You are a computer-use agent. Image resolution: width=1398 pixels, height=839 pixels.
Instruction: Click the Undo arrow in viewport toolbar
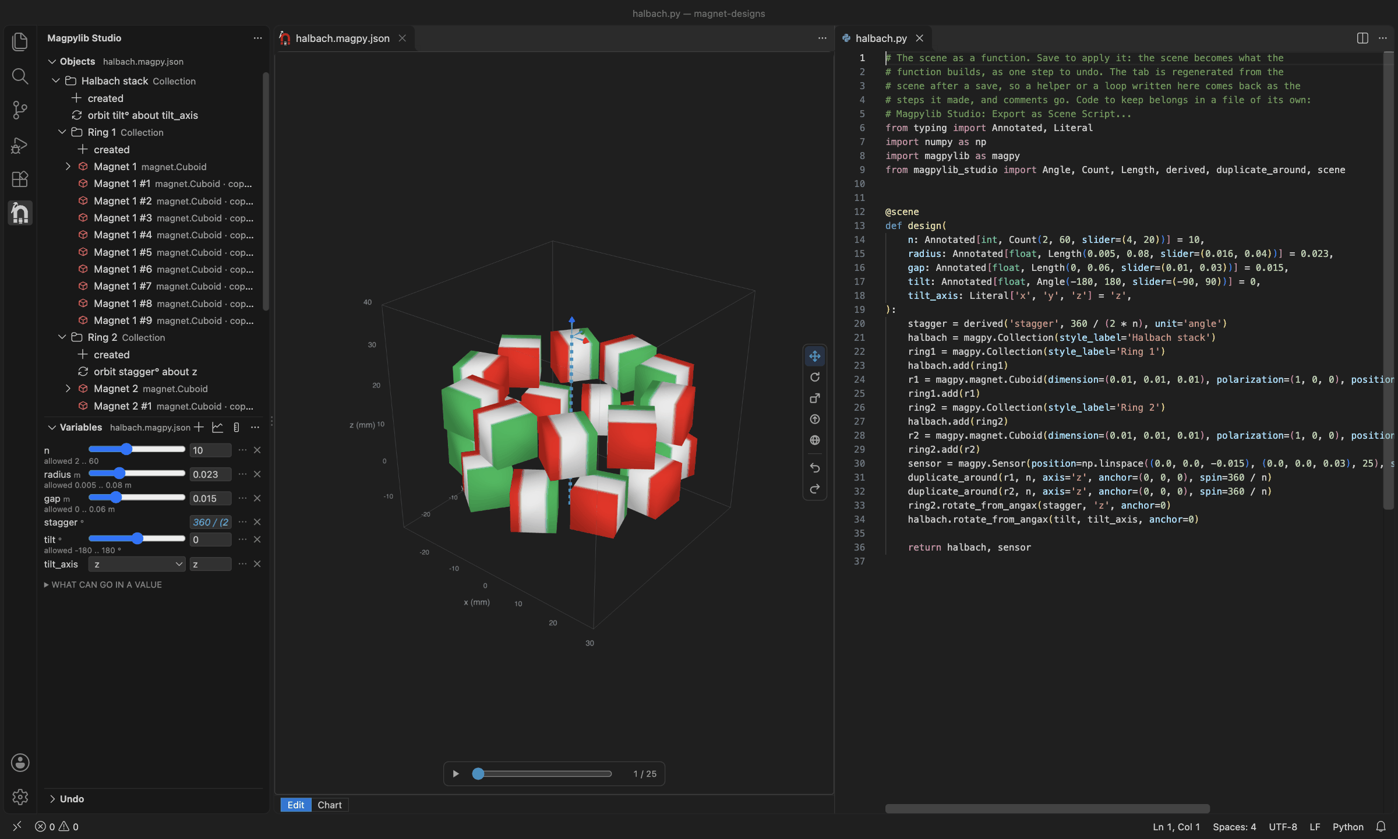coord(814,468)
